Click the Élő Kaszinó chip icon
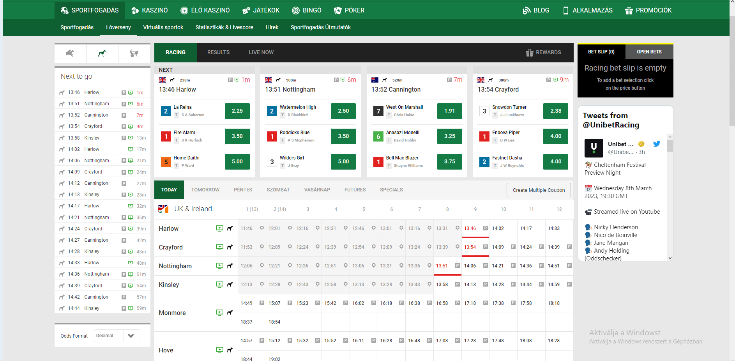Image resolution: width=735 pixels, height=361 pixels. click(184, 11)
